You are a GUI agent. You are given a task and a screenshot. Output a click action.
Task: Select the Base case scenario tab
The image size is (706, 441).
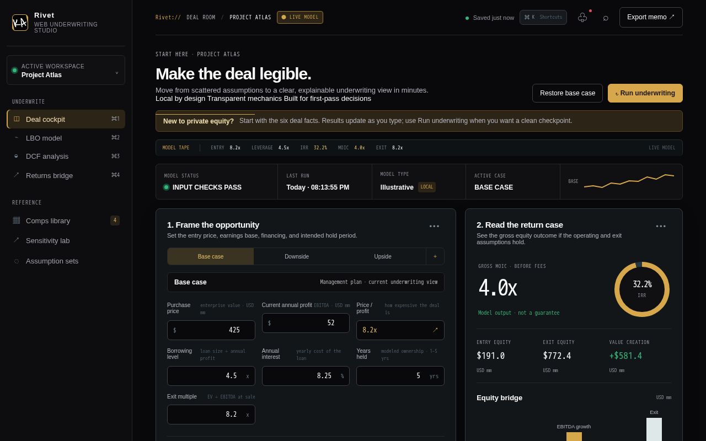pyautogui.click(x=211, y=256)
